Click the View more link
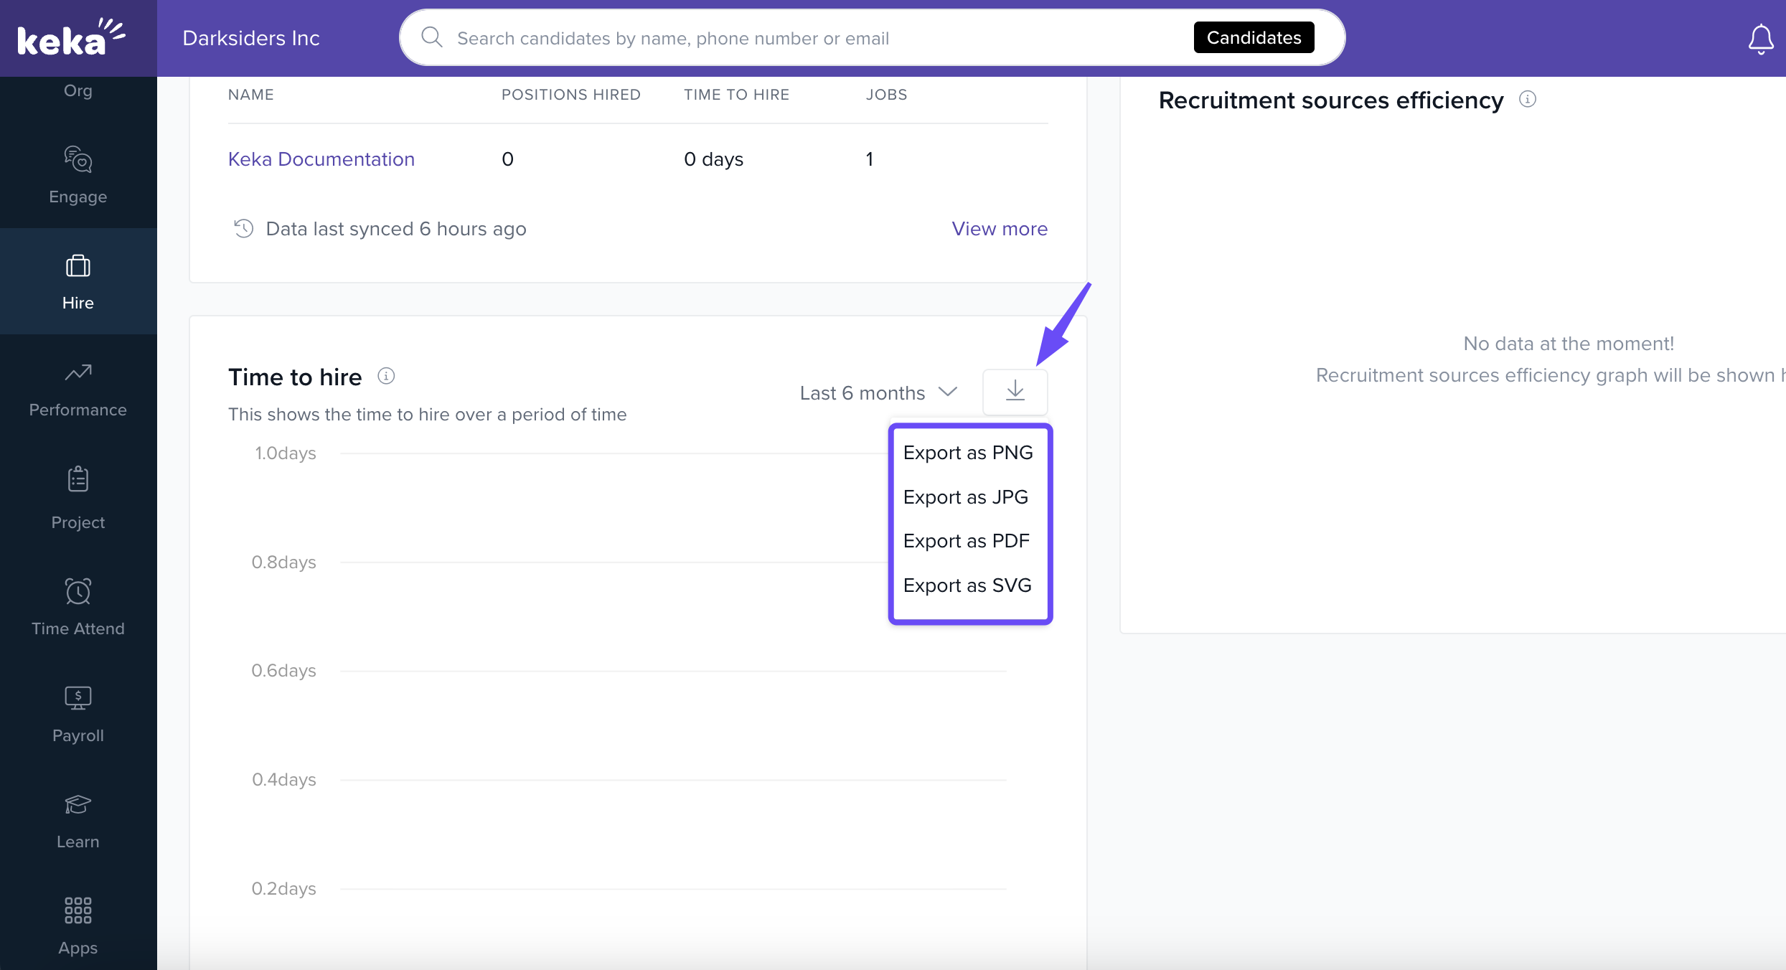The image size is (1786, 970). coord(999,228)
